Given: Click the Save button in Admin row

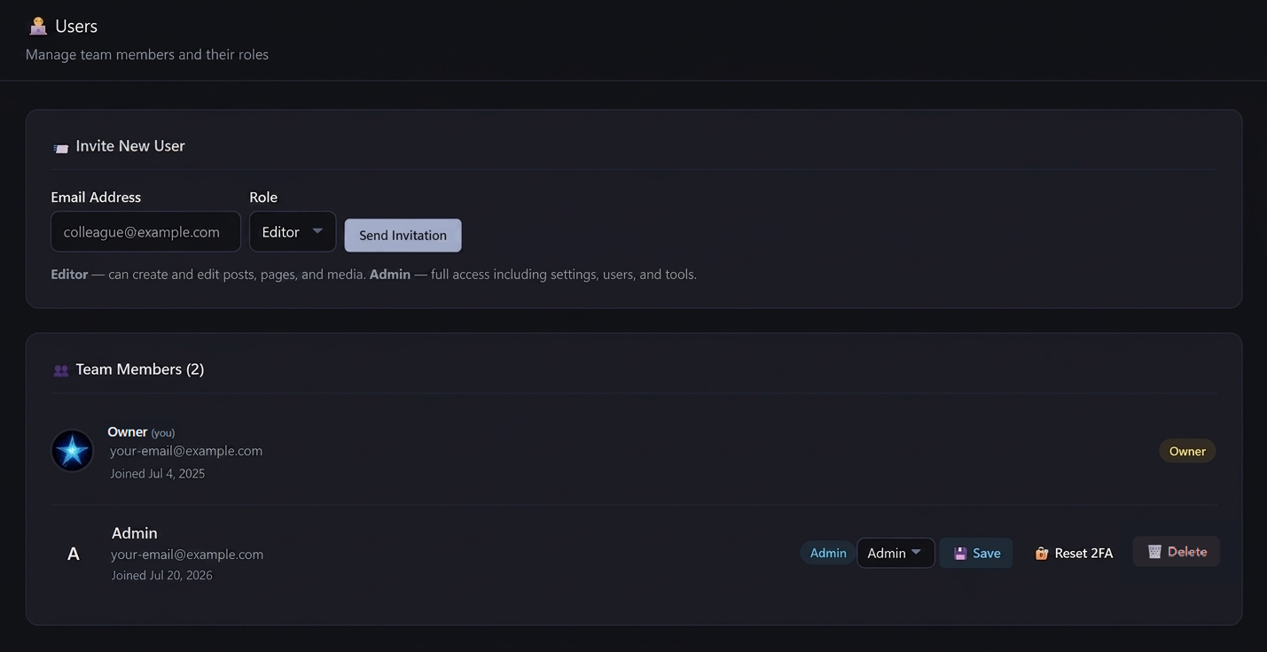Looking at the screenshot, I should coord(976,553).
